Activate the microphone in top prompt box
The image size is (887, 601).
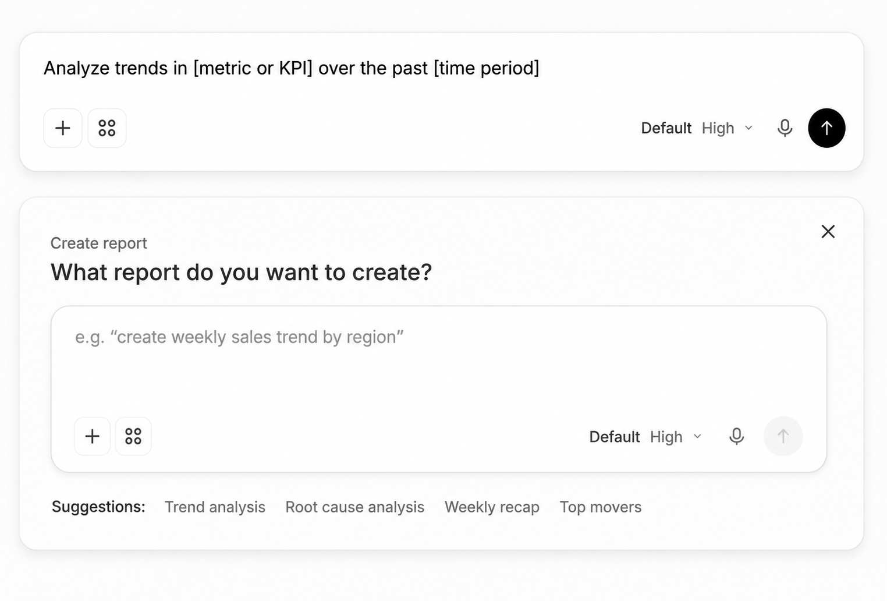point(785,128)
